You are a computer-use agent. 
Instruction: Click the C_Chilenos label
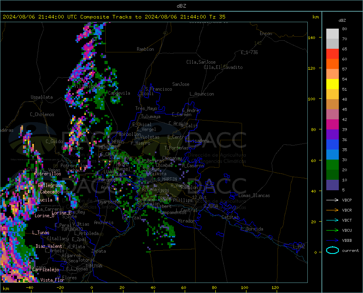click(x=42, y=114)
